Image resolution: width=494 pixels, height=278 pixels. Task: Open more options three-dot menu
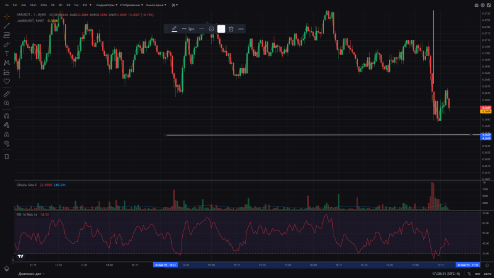tap(241, 29)
